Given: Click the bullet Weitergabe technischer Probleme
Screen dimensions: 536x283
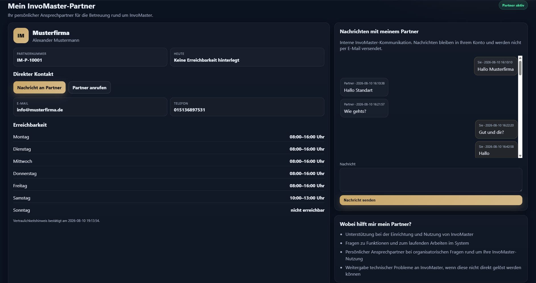Looking at the screenshot, I should [433, 271].
